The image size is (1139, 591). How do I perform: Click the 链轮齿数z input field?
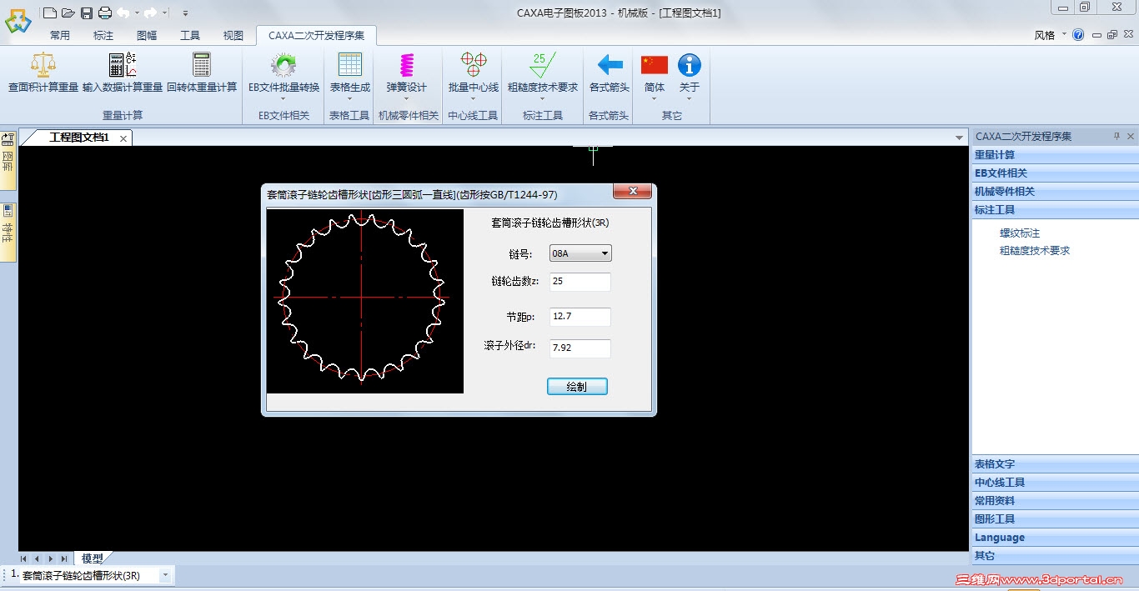(x=580, y=282)
